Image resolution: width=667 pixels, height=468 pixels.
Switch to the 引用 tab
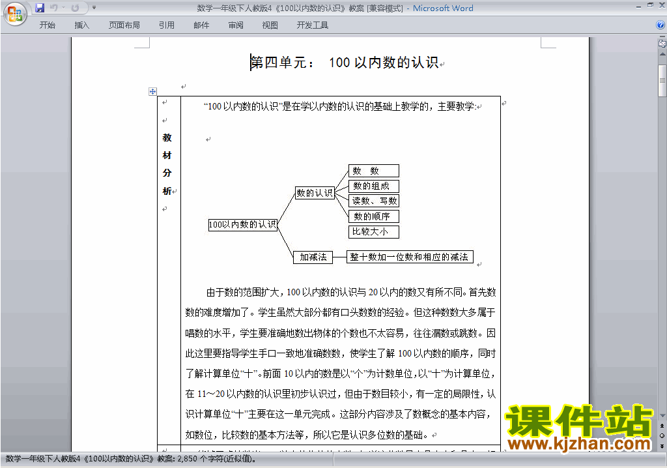(166, 25)
